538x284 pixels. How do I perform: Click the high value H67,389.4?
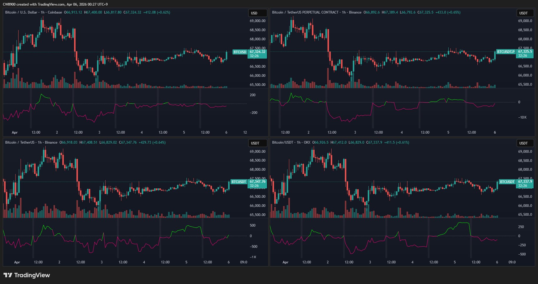point(390,12)
